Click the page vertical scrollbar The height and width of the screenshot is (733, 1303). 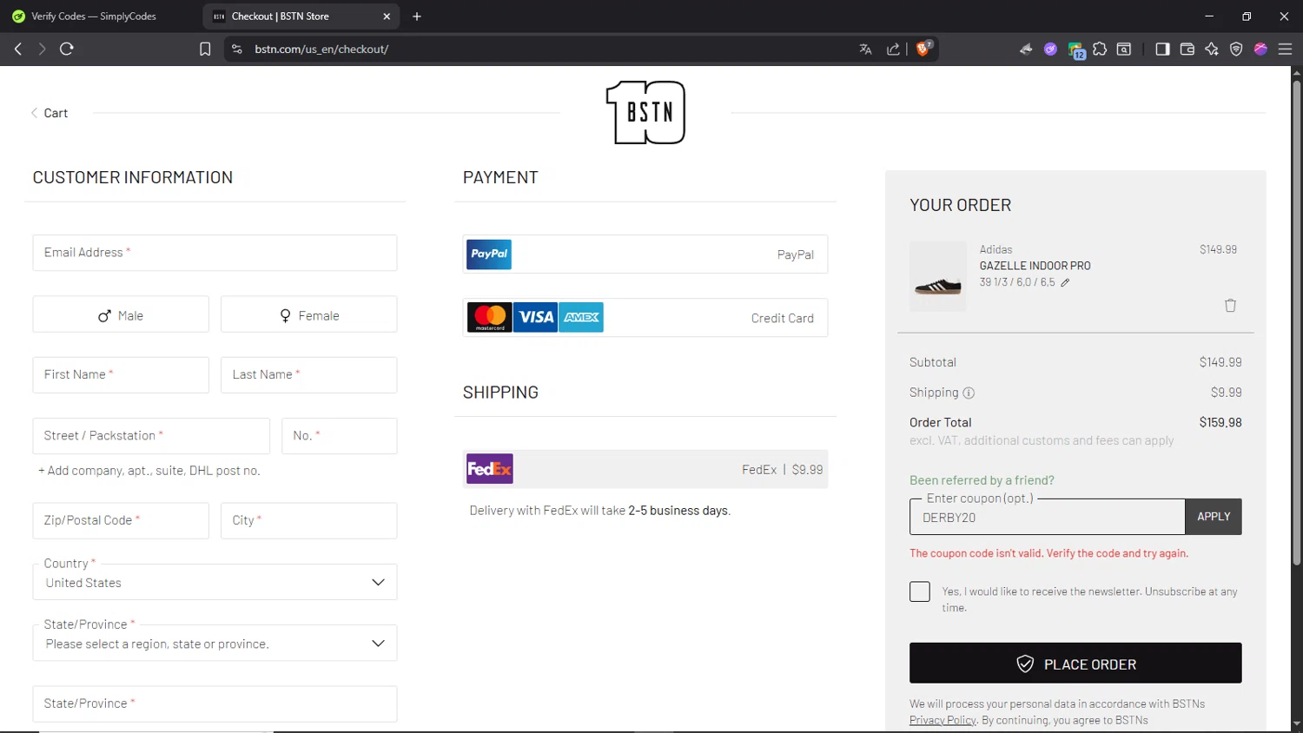coord(1296,321)
